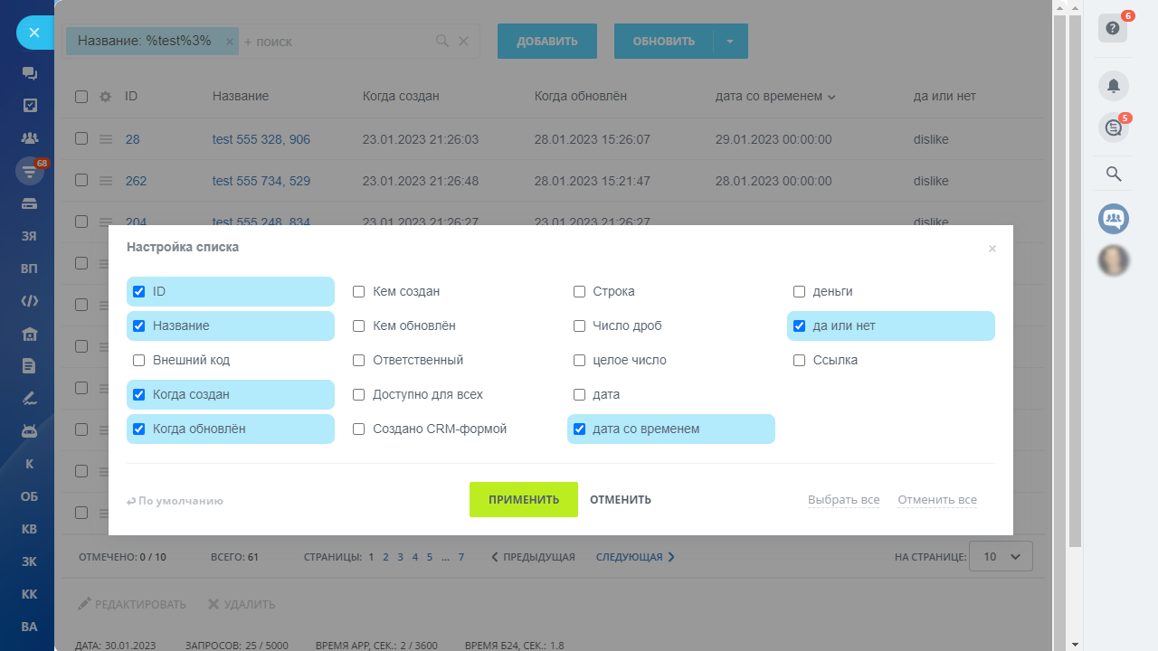Cancel changes with the 'ОТМЕНИТЬ' button
This screenshot has height=651, width=1158.
[x=621, y=500]
